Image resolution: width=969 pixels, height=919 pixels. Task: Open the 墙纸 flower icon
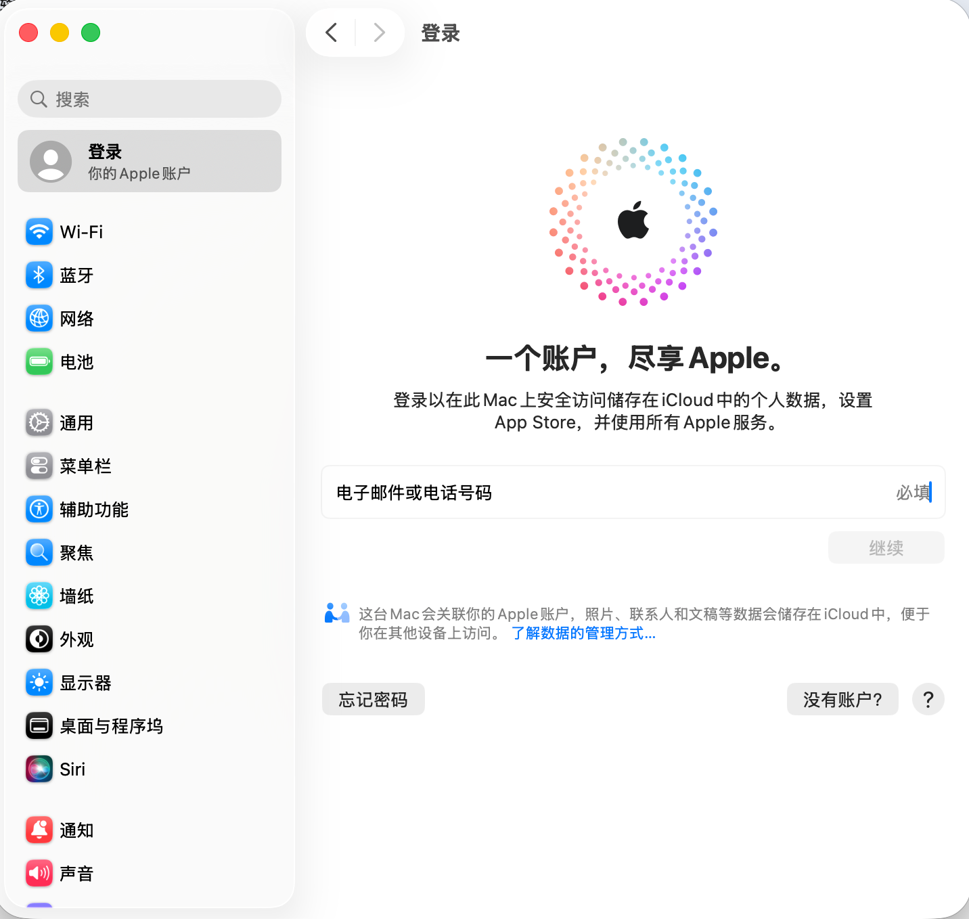click(x=39, y=596)
